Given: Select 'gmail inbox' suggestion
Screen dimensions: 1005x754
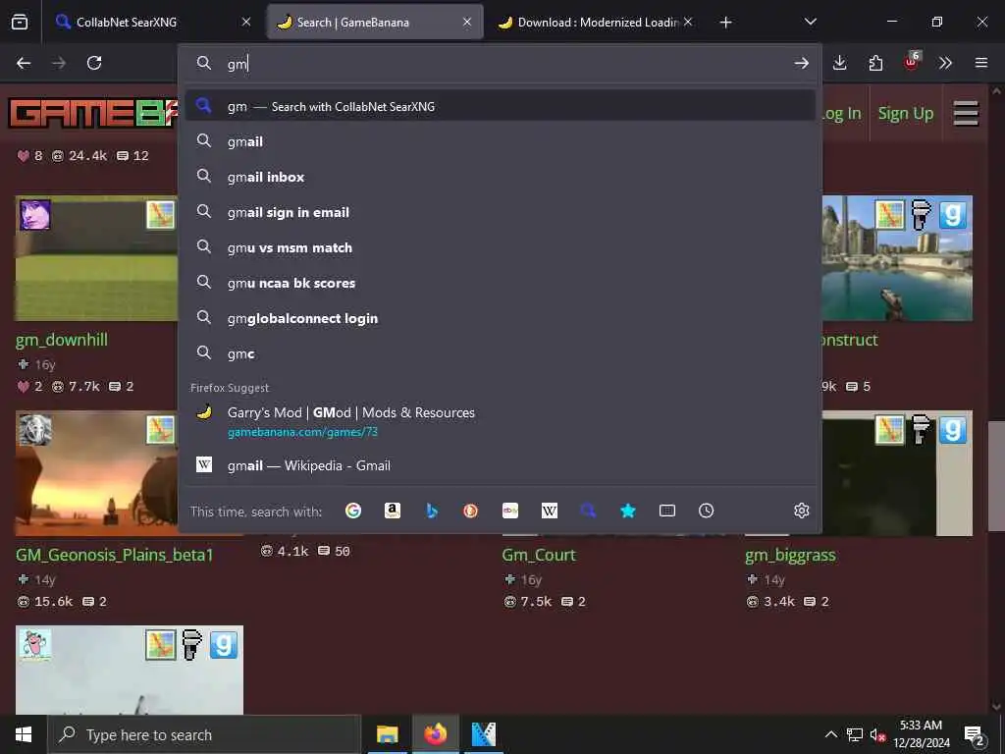Looking at the screenshot, I should [x=500, y=177].
